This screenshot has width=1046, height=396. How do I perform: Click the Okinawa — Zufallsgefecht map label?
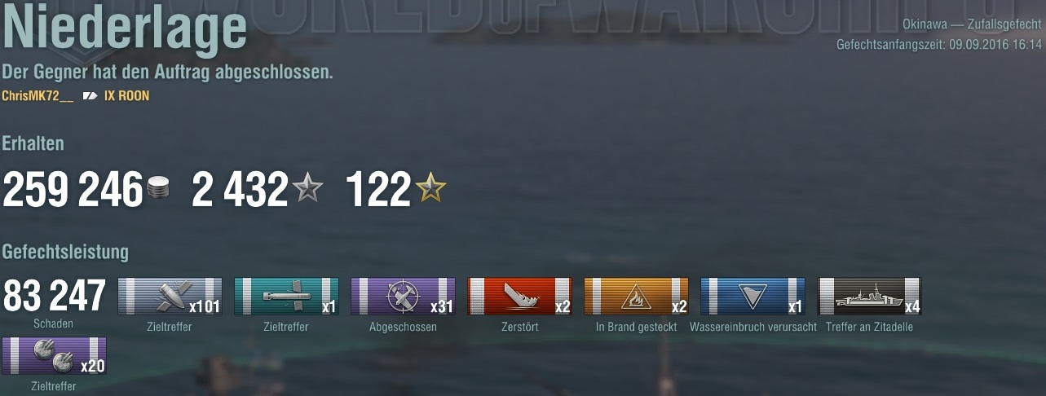tap(973, 25)
